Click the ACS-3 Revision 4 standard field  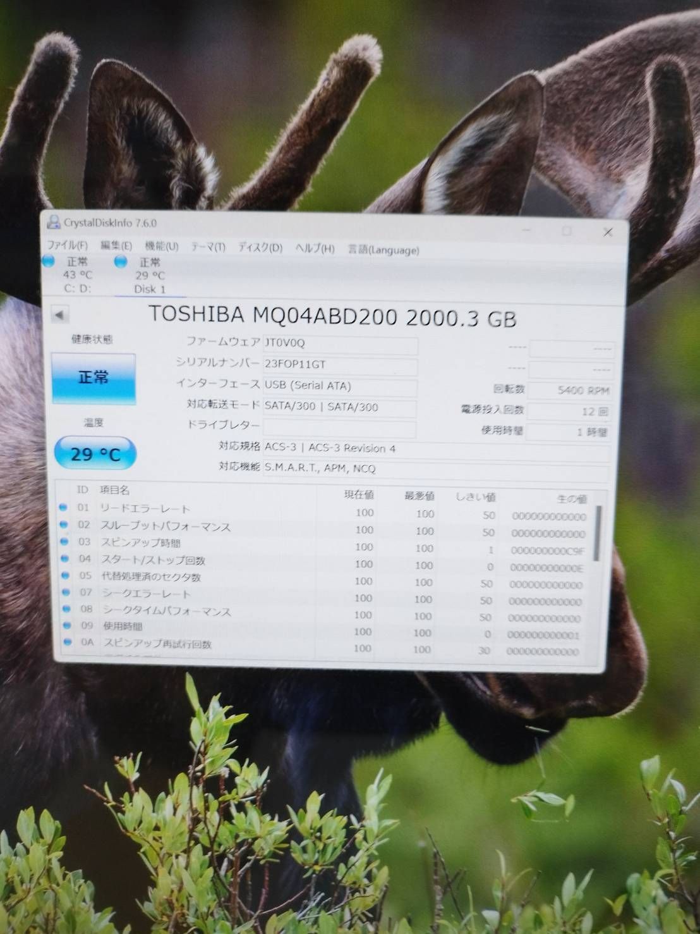coord(436,450)
